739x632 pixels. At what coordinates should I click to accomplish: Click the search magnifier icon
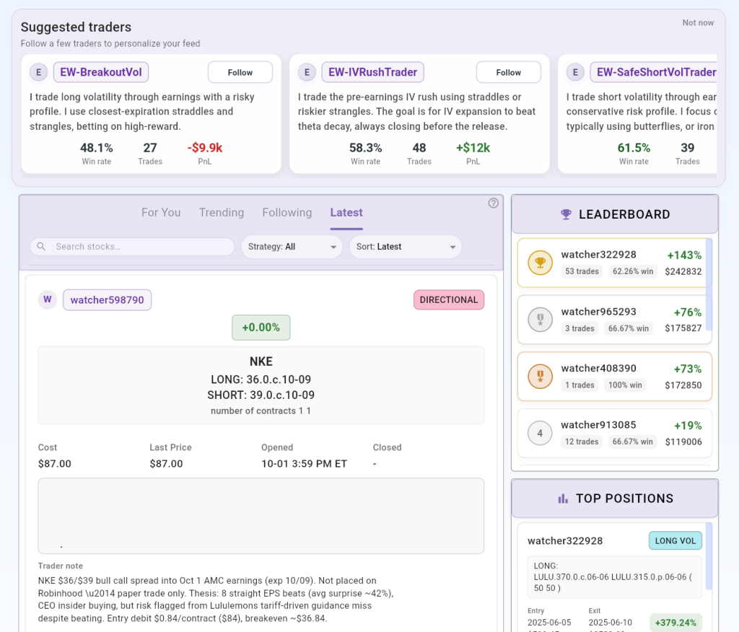(41, 247)
